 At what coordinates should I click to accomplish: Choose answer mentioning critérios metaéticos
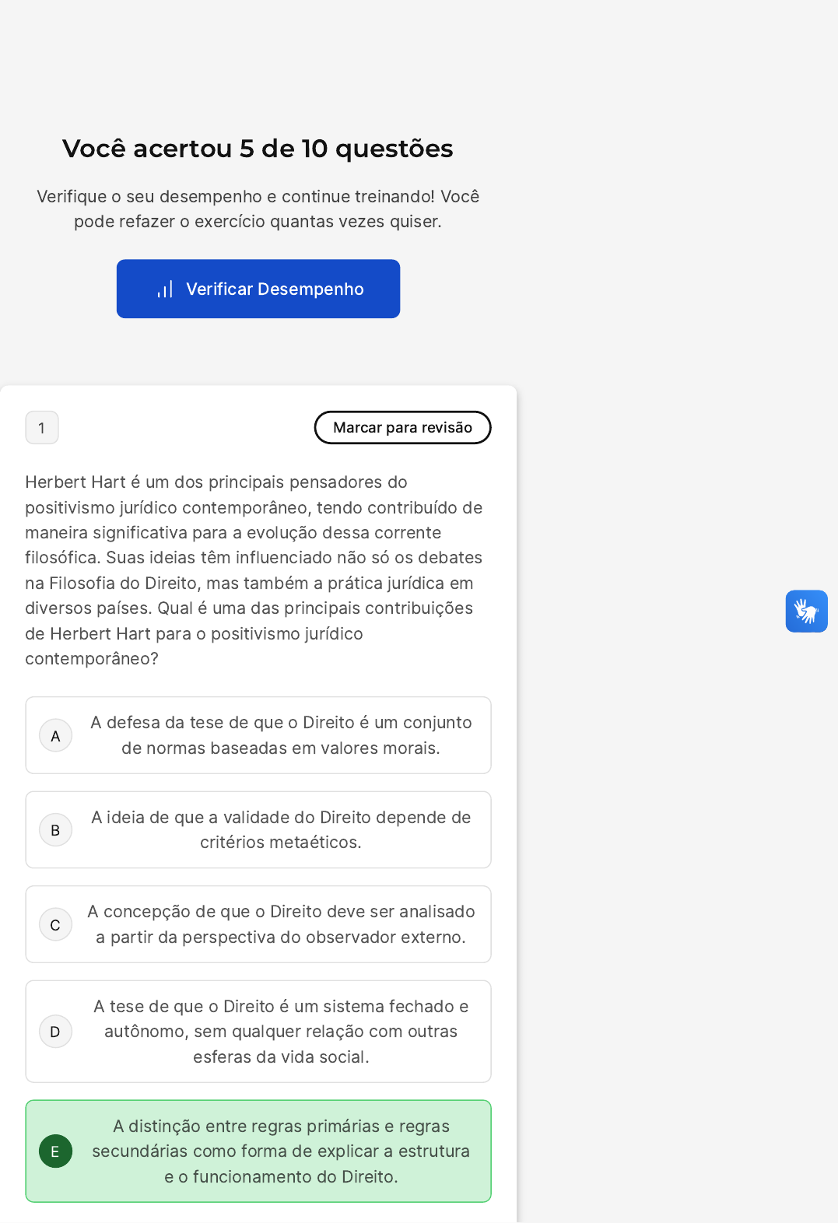(258, 830)
